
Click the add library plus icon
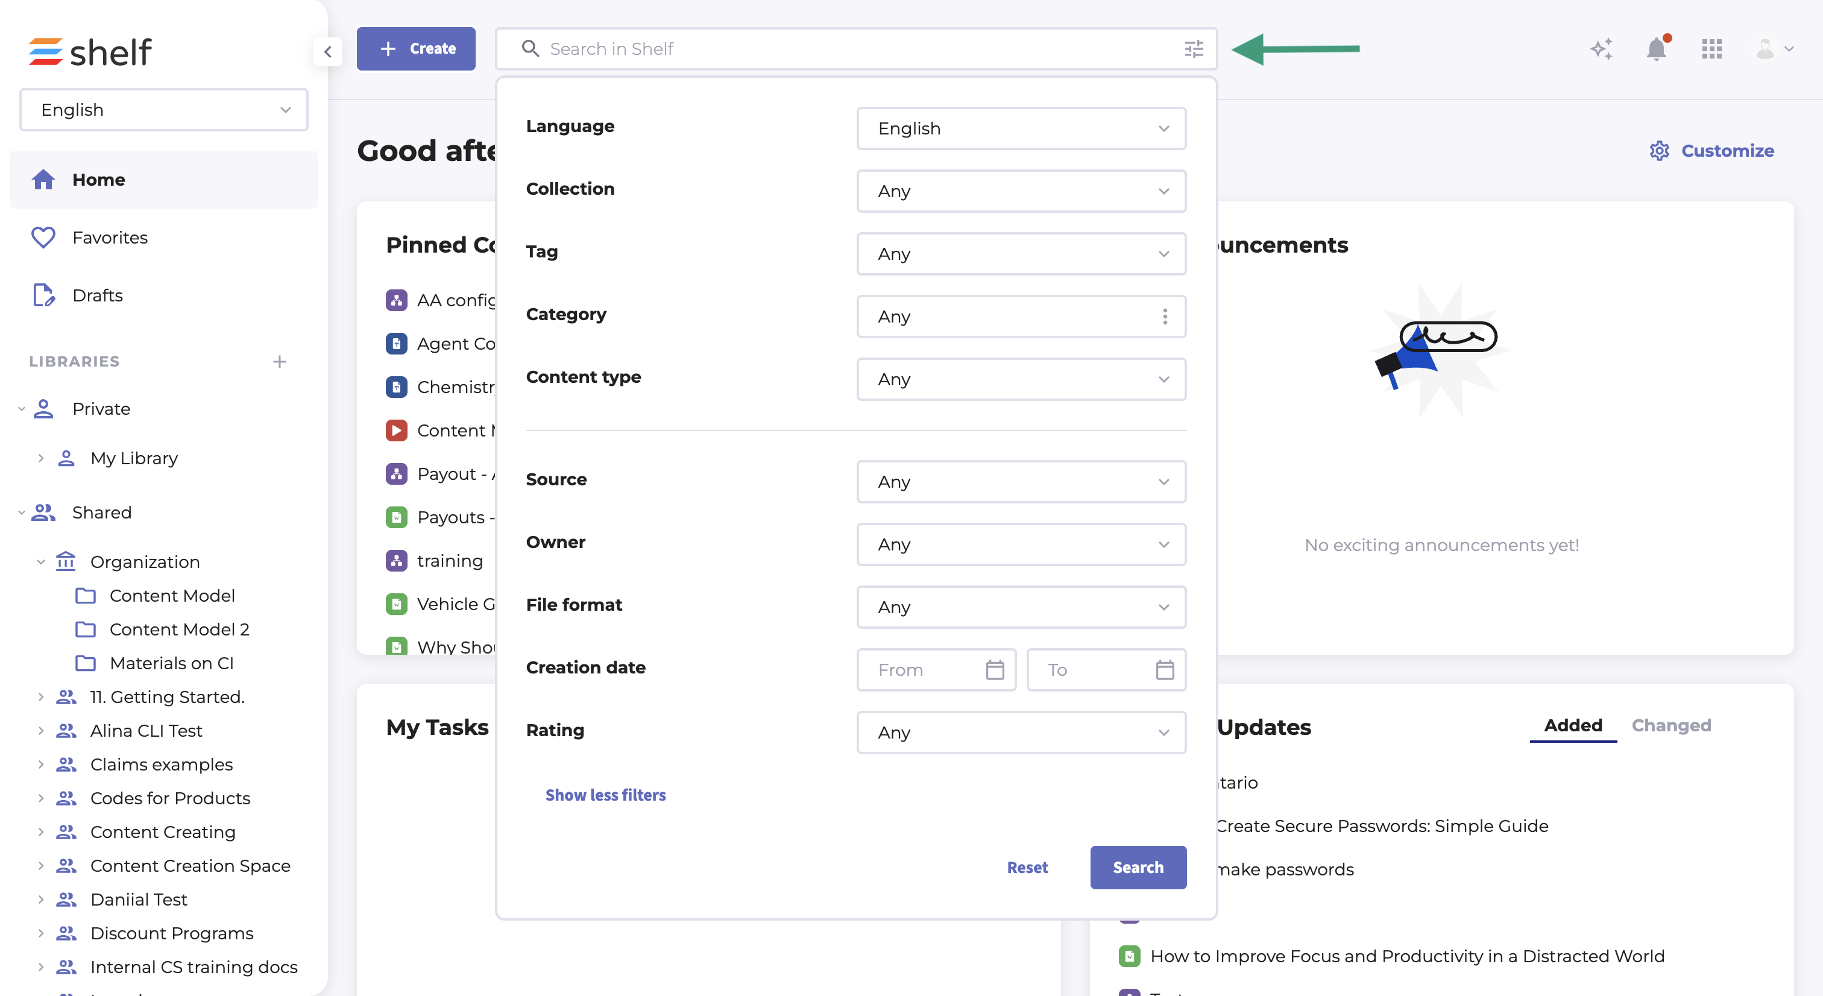pyautogui.click(x=280, y=362)
